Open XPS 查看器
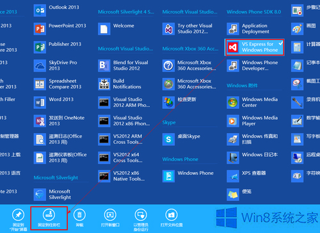 pyautogui.click(x=246, y=176)
